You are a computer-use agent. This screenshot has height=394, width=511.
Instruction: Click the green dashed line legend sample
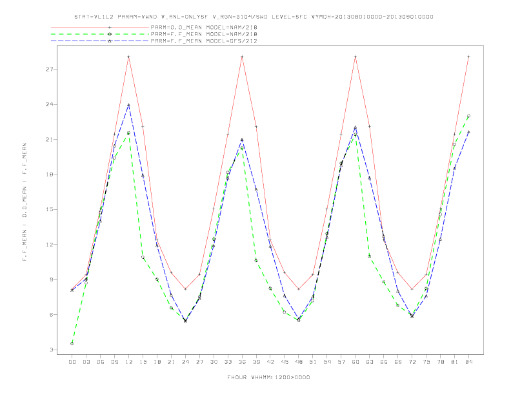pyautogui.click(x=100, y=34)
